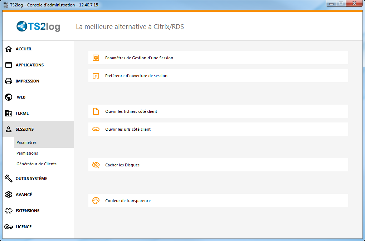The height and width of the screenshot is (241, 365).
Task: Open the LICENCE section
Action: click(x=38, y=227)
